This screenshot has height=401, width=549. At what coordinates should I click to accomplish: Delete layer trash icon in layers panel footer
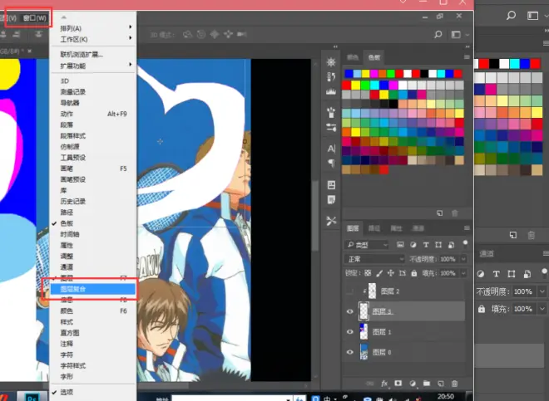tap(454, 384)
